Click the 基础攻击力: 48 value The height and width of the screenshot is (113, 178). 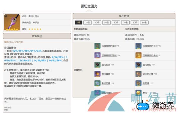(x=82, y=35)
